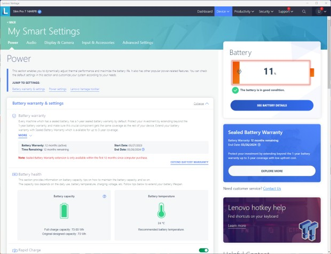The image size is (331, 254).
Task: Click the '24 °C' temperature value
Action: pos(161,223)
